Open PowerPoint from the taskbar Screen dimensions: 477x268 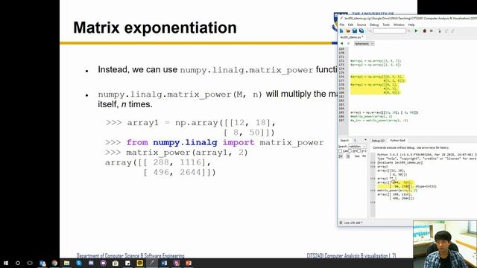coord(189,263)
